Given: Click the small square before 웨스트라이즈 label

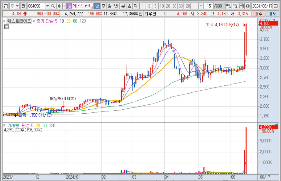Looking at the screenshot, I should click(x=5, y=21).
